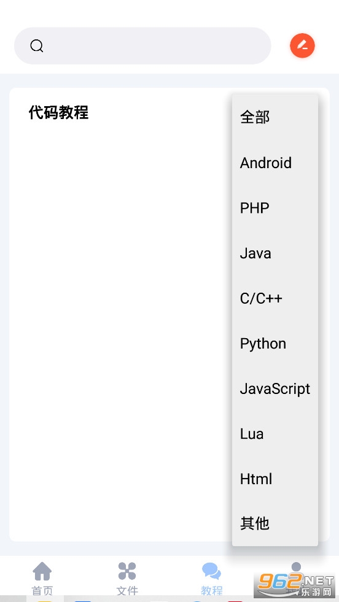339x602 pixels.
Task: Select Python from the list
Action: point(275,343)
